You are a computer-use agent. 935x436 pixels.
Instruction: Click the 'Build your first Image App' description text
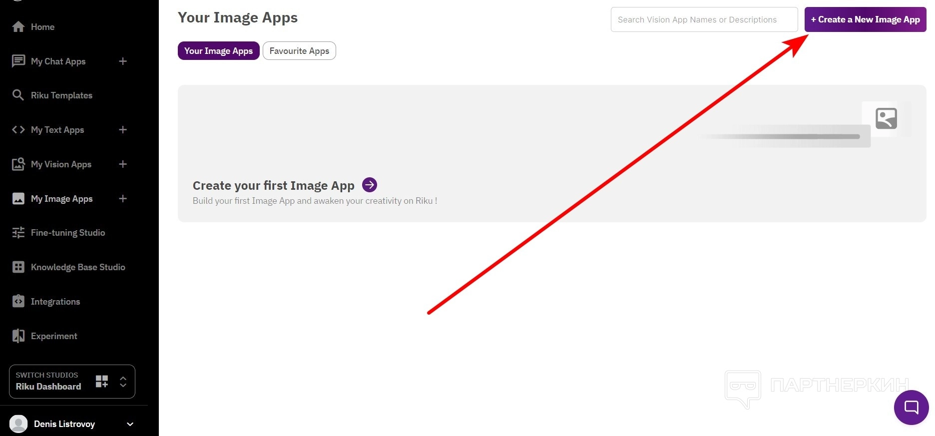pos(315,201)
